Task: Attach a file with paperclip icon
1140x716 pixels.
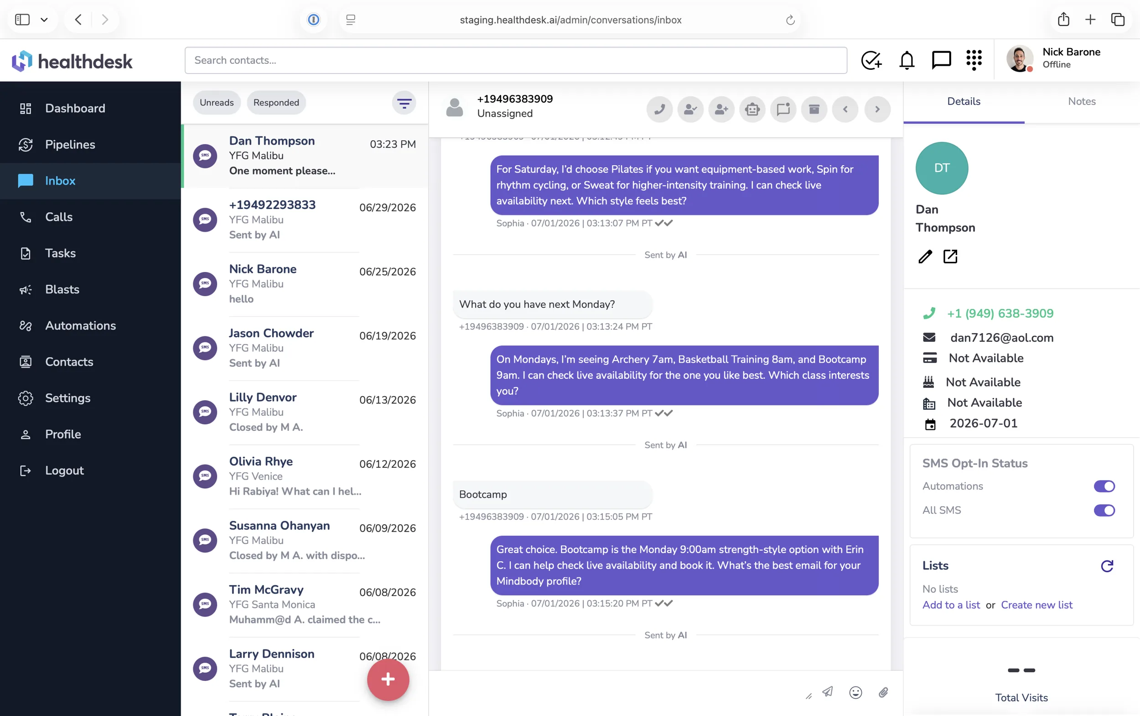Action: click(x=883, y=692)
